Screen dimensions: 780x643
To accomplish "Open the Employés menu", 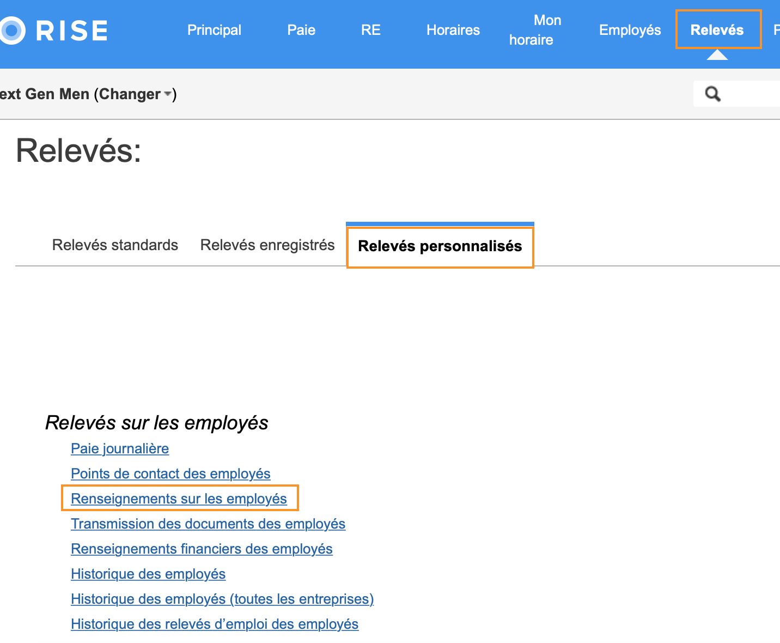I will click(630, 30).
